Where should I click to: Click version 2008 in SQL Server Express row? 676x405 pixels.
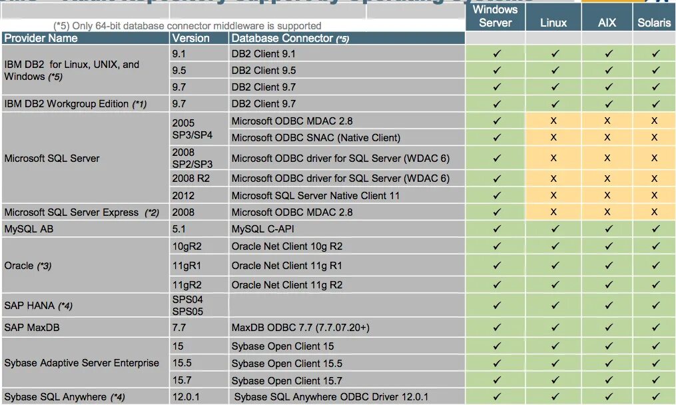198,212
